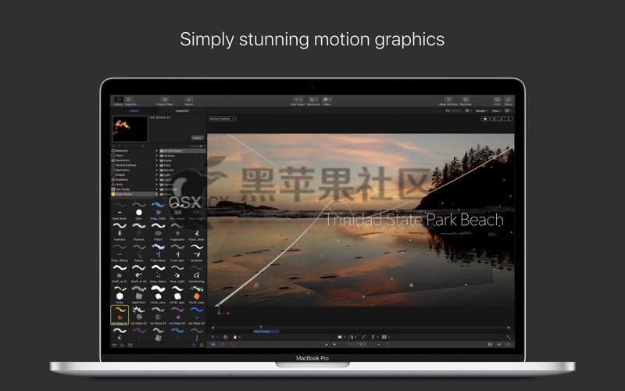Switch Library to icon grid view
Viewport: 625px width, 391px height.
pos(194,345)
